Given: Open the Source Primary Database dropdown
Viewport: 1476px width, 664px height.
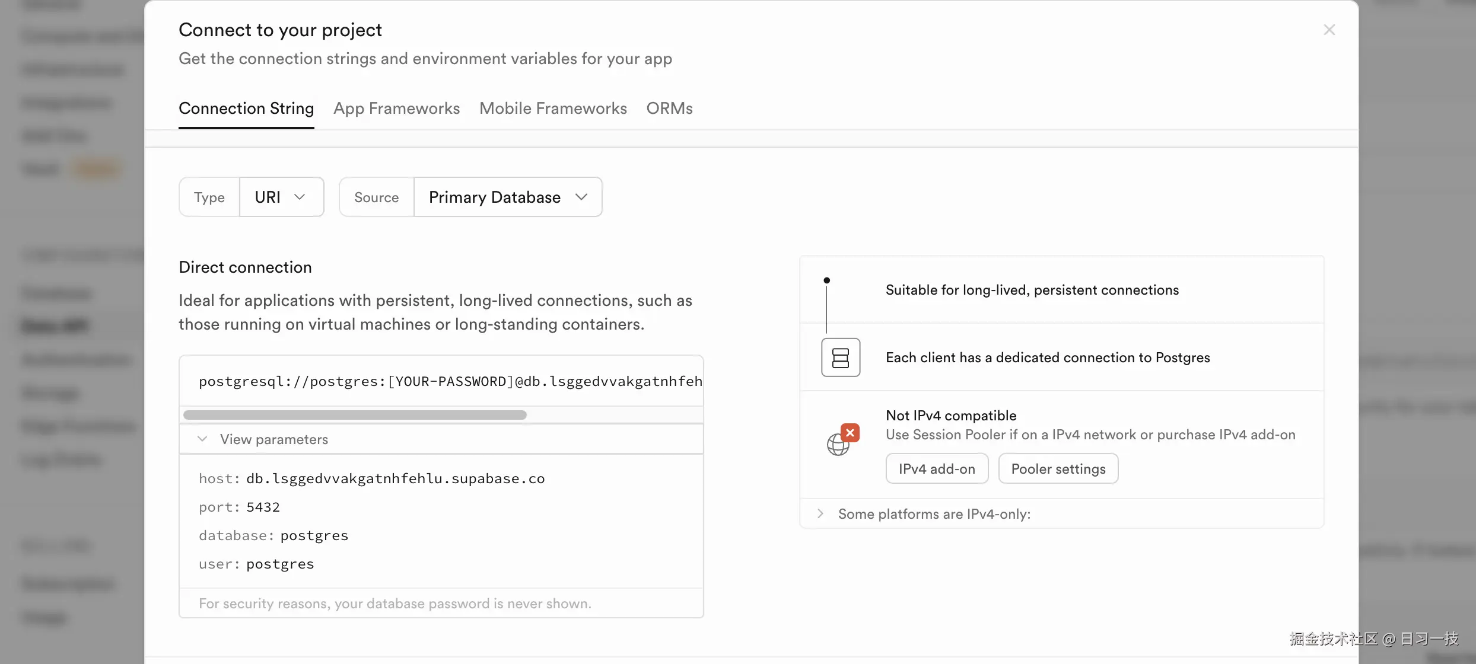Looking at the screenshot, I should tap(507, 197).
